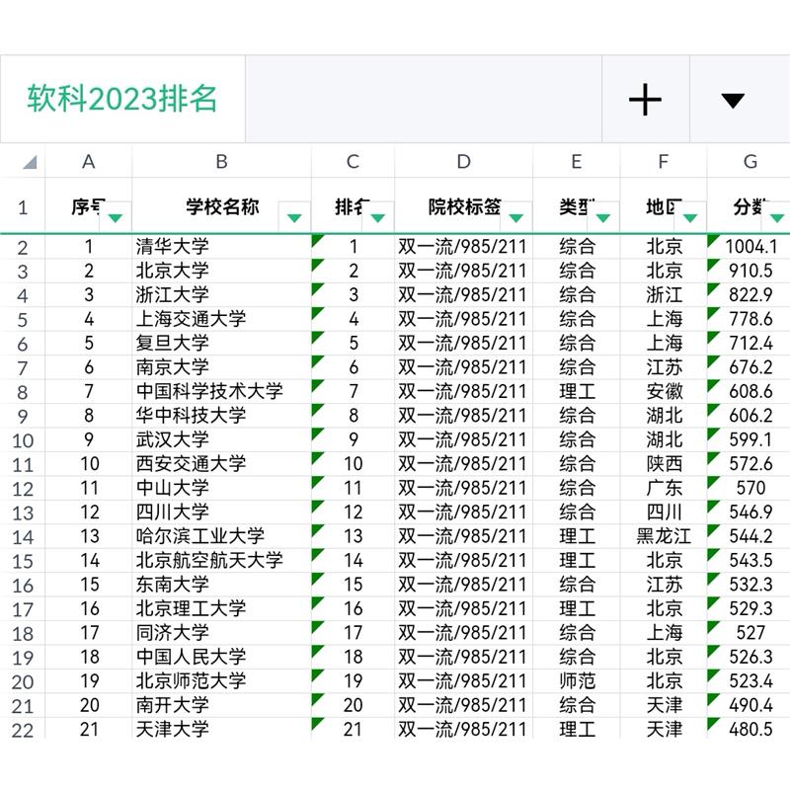The height and width of the screenshot is (790, 790).
Task: Click score cell 608.6
Action: click(750, 391)
